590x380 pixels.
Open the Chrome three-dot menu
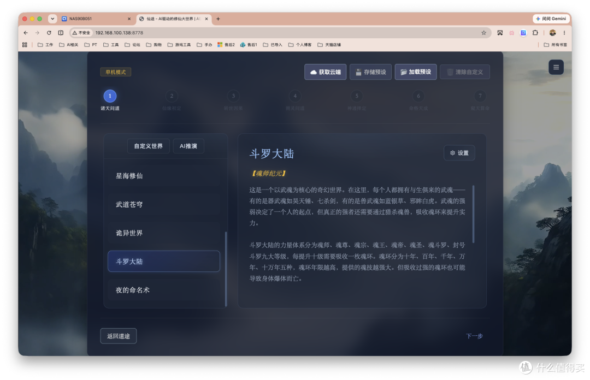click(x=564, y=33)
